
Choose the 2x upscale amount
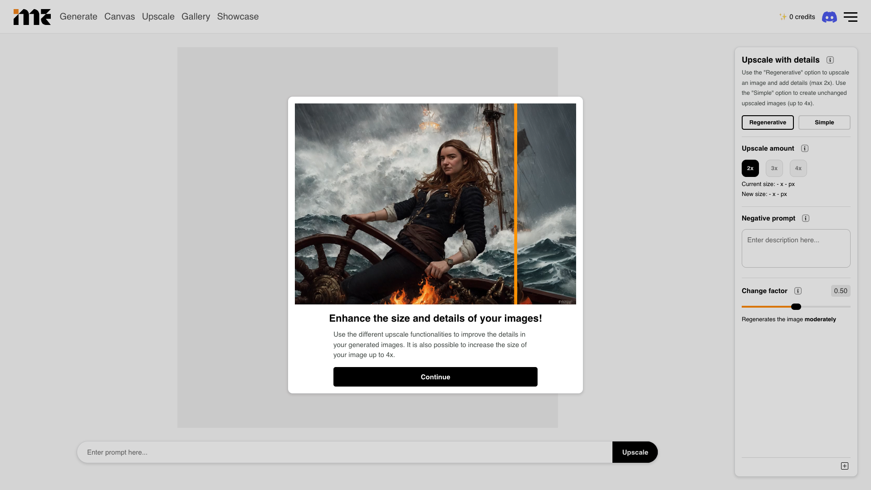[x=750, y=168]
